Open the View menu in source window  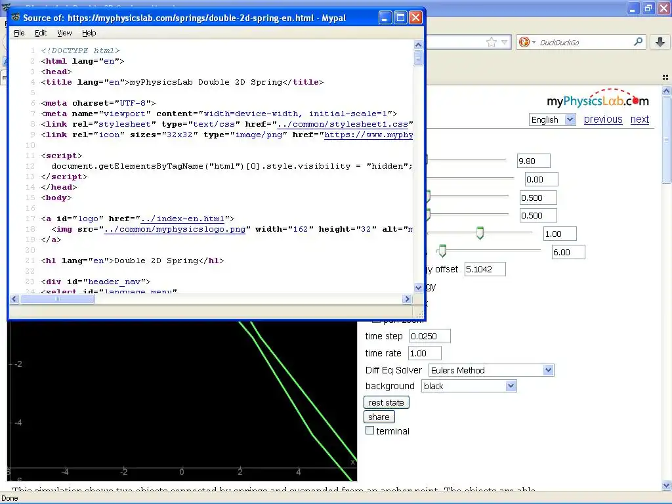tap(64, 33)
